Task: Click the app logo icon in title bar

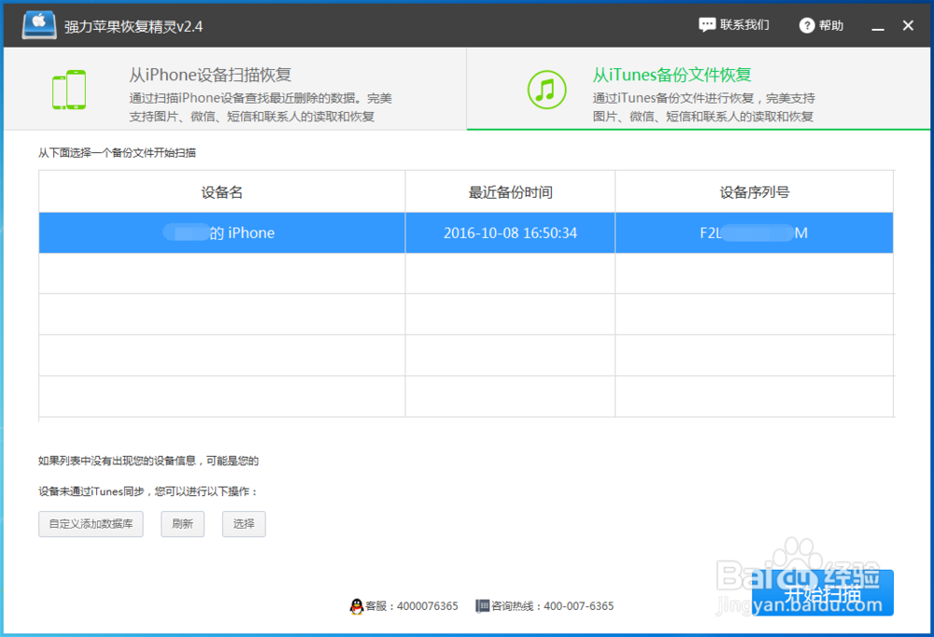Action: pyautogui.click(x=37, y=23)
